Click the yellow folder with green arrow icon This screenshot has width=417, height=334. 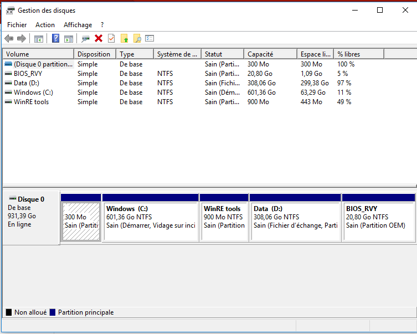(124, 39)
